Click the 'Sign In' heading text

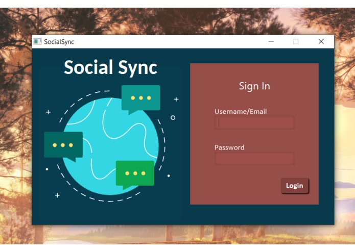coord(254,86)
